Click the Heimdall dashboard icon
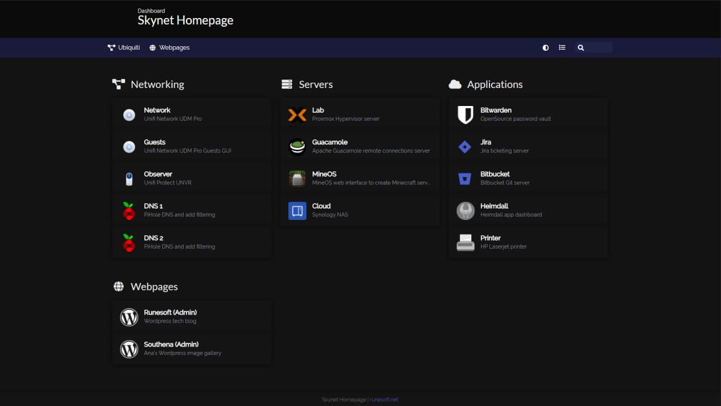 pos(465,211)
